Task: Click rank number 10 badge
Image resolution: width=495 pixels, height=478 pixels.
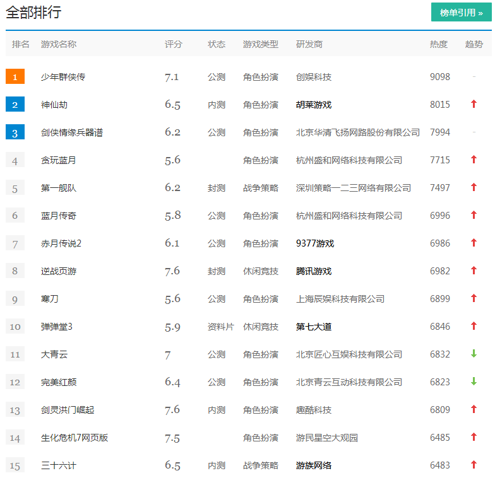Action: pos(15,327)
